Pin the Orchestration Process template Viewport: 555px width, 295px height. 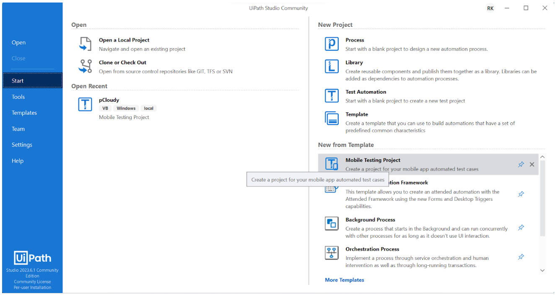coord(521,257)
